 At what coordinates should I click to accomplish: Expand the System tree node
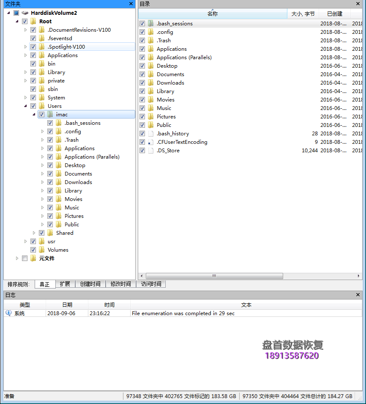click(26, 97)
